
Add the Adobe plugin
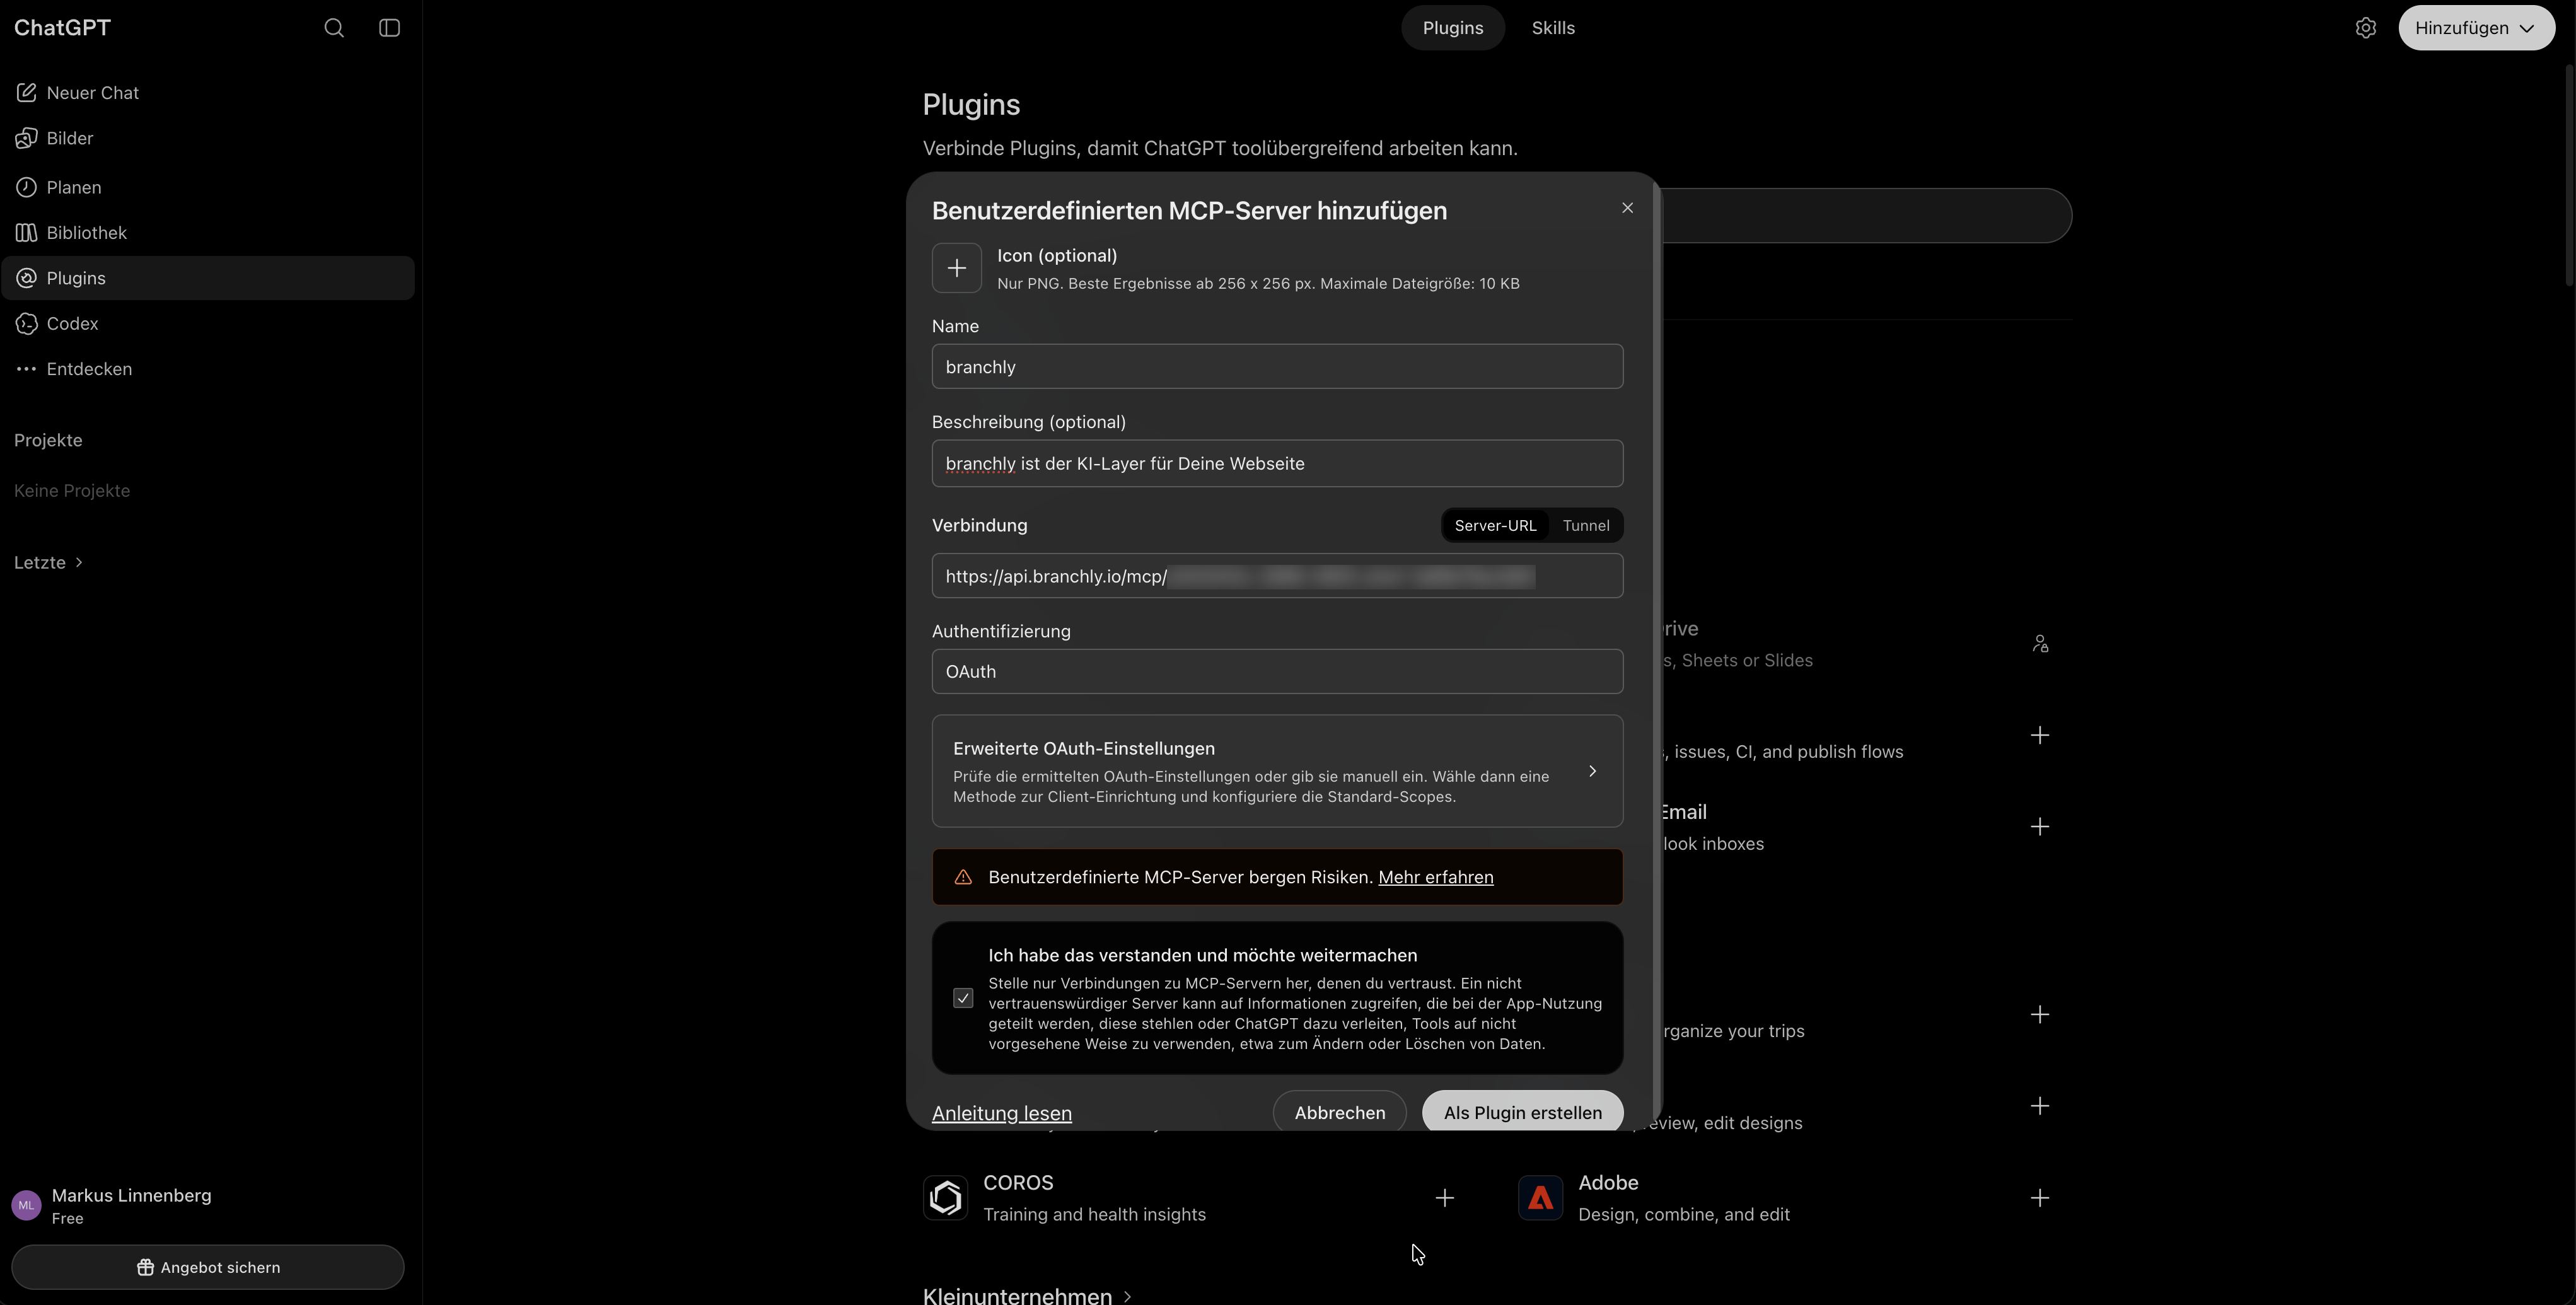[2039, 1198]
